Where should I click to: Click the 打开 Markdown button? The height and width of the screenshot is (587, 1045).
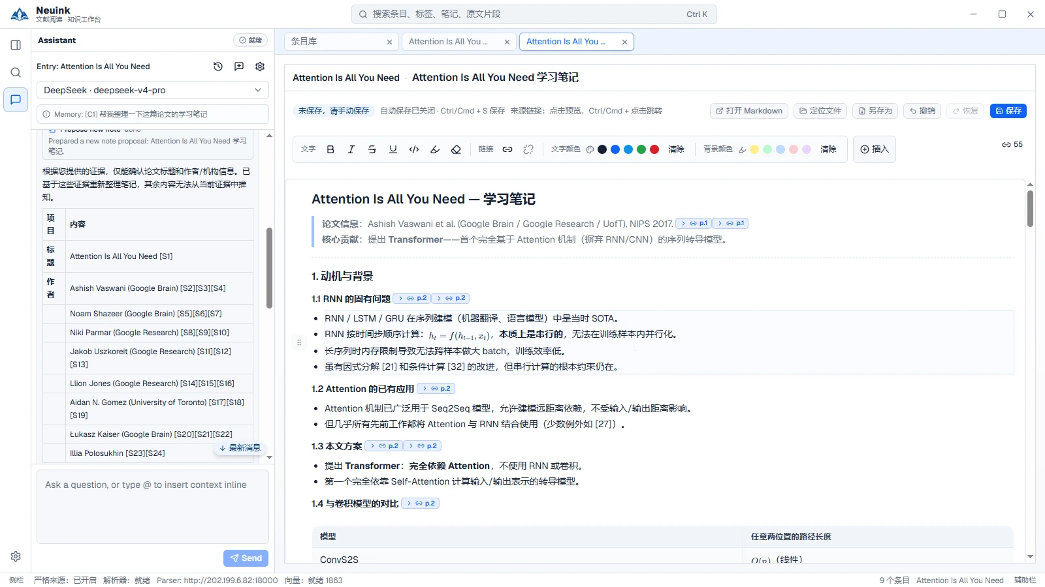(749, 111)
